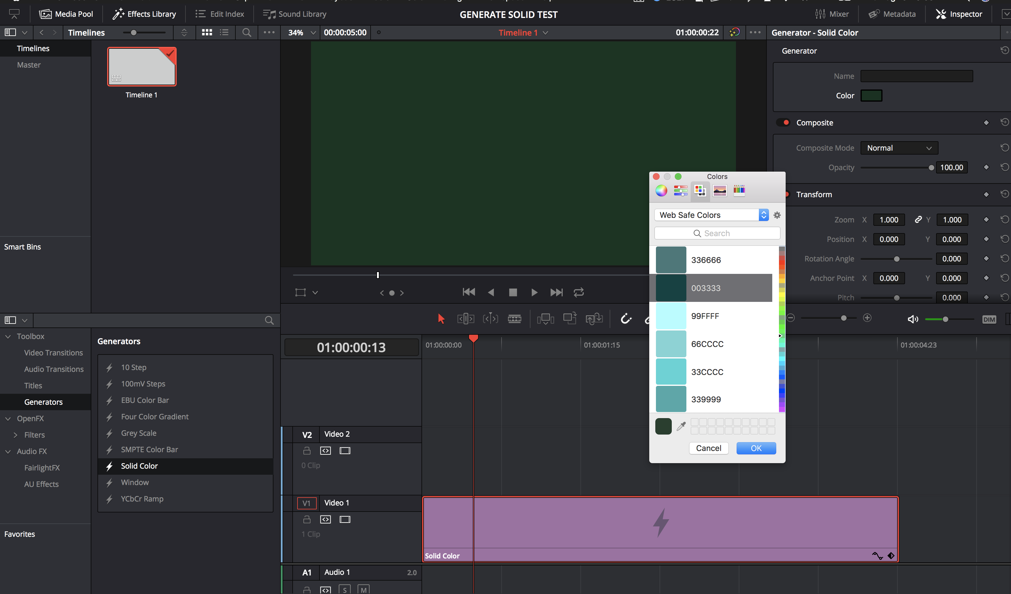Expand the Filters tree item
The image size is (1011, 594).
[x=15, y=435]
